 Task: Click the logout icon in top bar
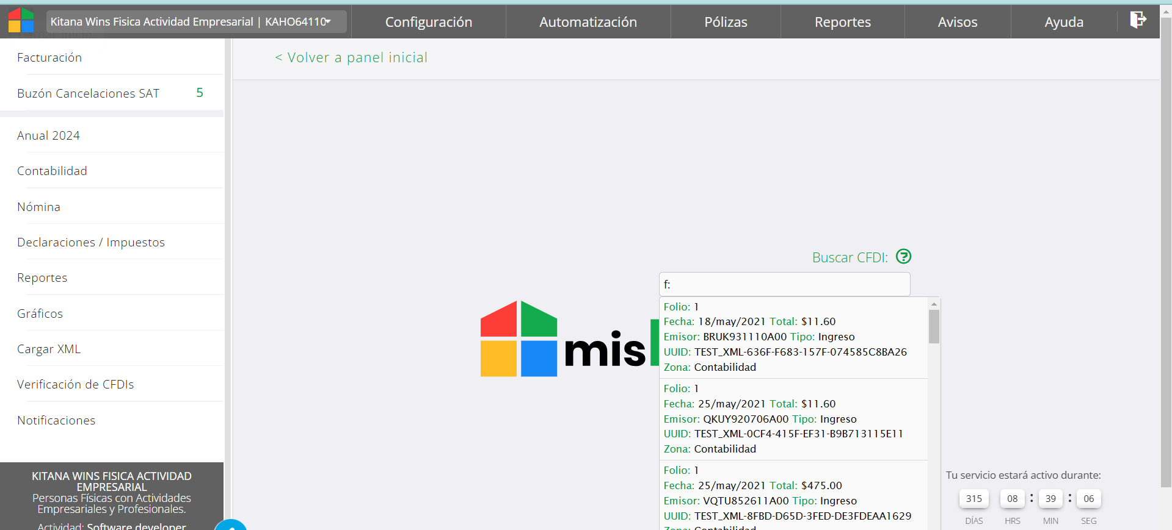tap(1137, 20)
